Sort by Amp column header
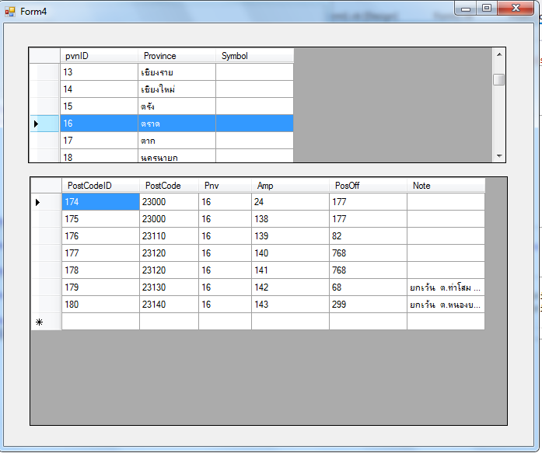The image size is (542, 453). (x=290, y=186)
